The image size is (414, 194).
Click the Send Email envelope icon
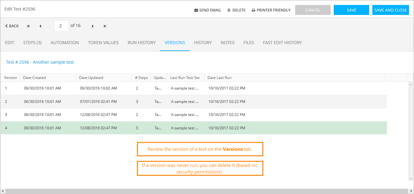tap(196, 10)
